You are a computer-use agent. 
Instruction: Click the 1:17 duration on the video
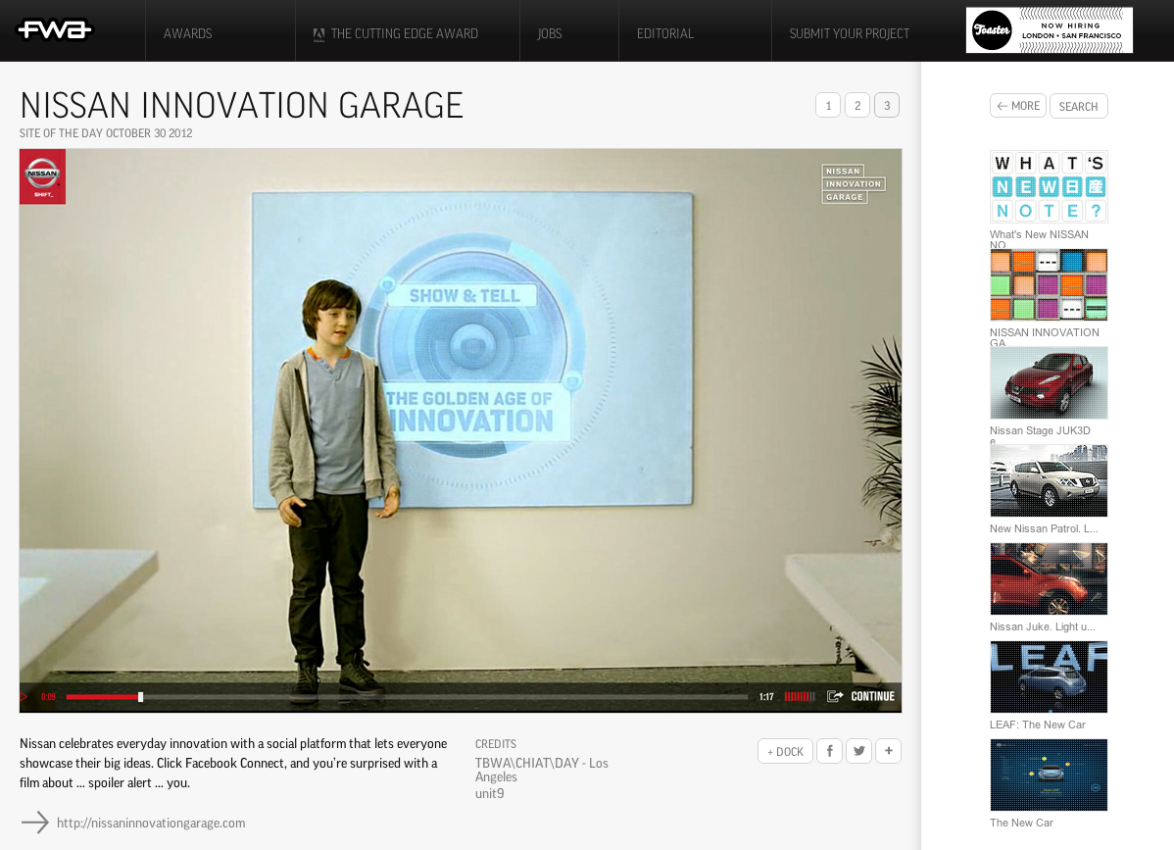point(766,697)
